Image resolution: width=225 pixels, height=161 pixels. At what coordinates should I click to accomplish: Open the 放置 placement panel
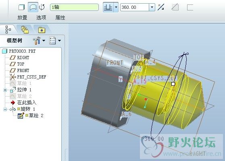pos(22,18)
